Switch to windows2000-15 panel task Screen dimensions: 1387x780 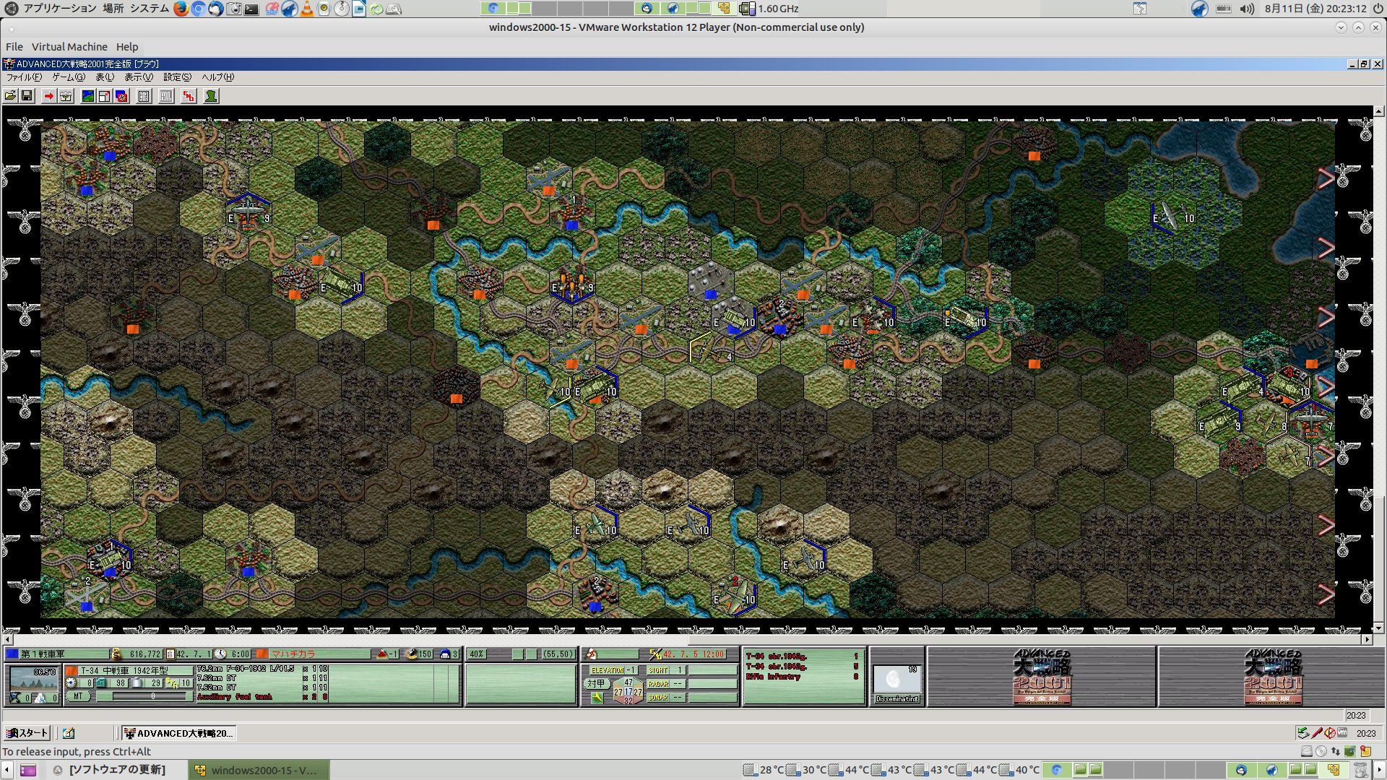259,770
